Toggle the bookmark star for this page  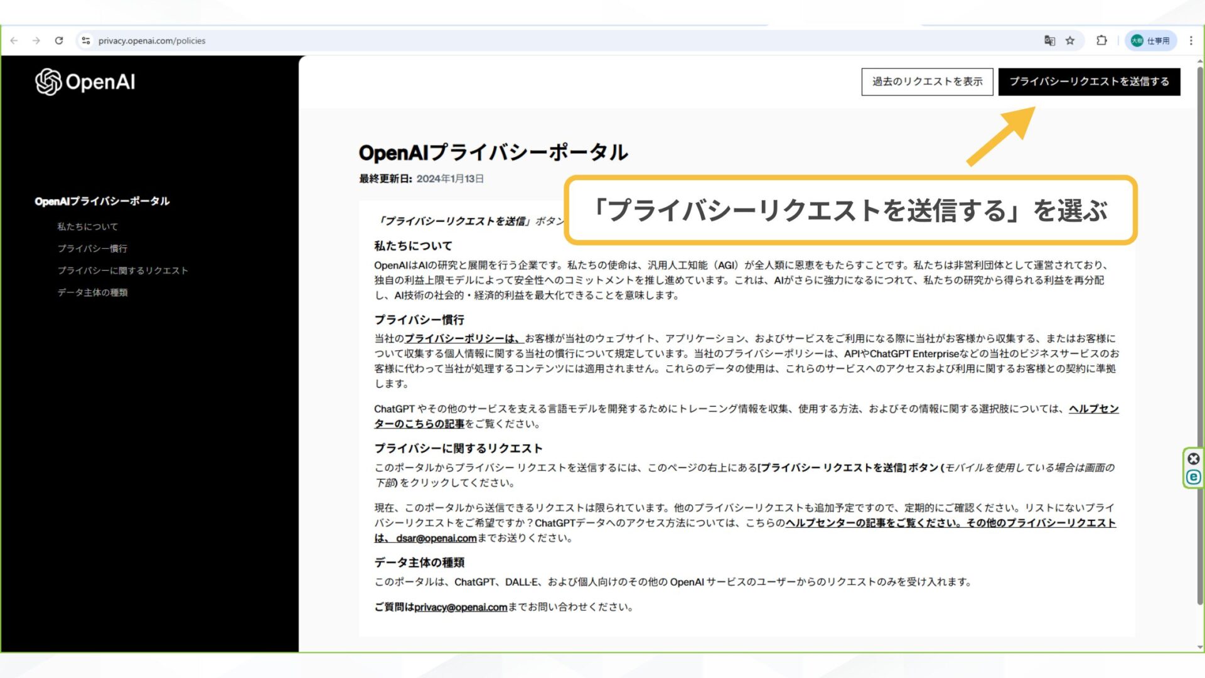pos(1069,40)
